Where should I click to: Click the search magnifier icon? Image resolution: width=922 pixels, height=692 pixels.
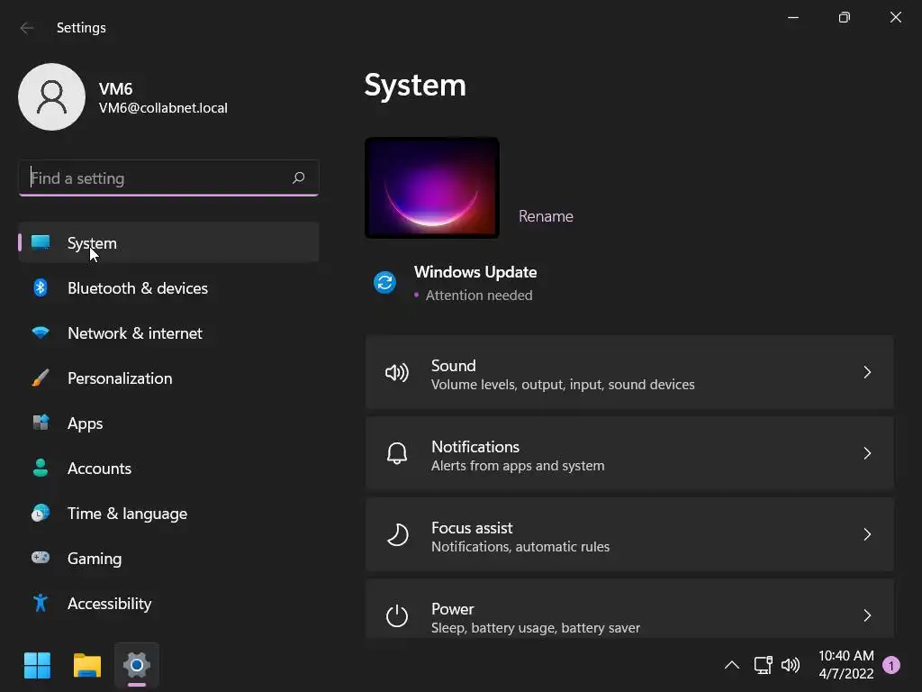[x=299, y=178]
